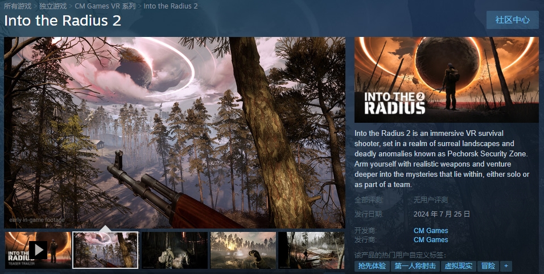
Task: Select the 冒险 tag
Action: [488, 266]
